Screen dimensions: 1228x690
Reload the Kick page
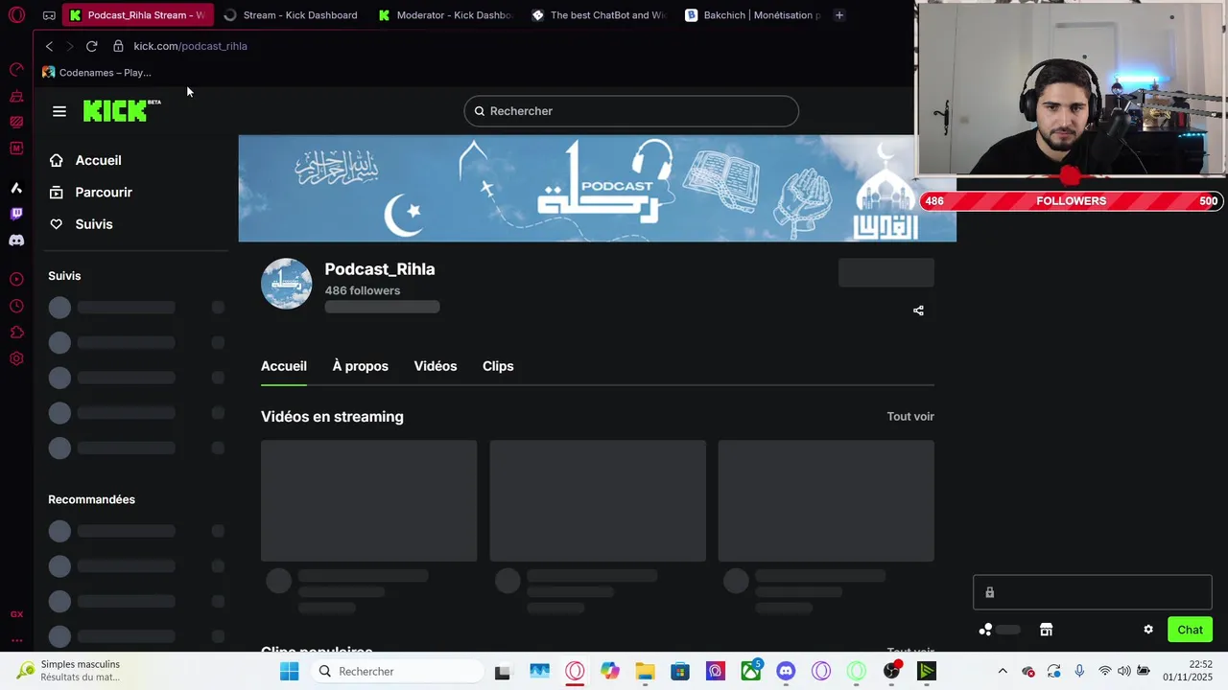(x=91, y=46)
